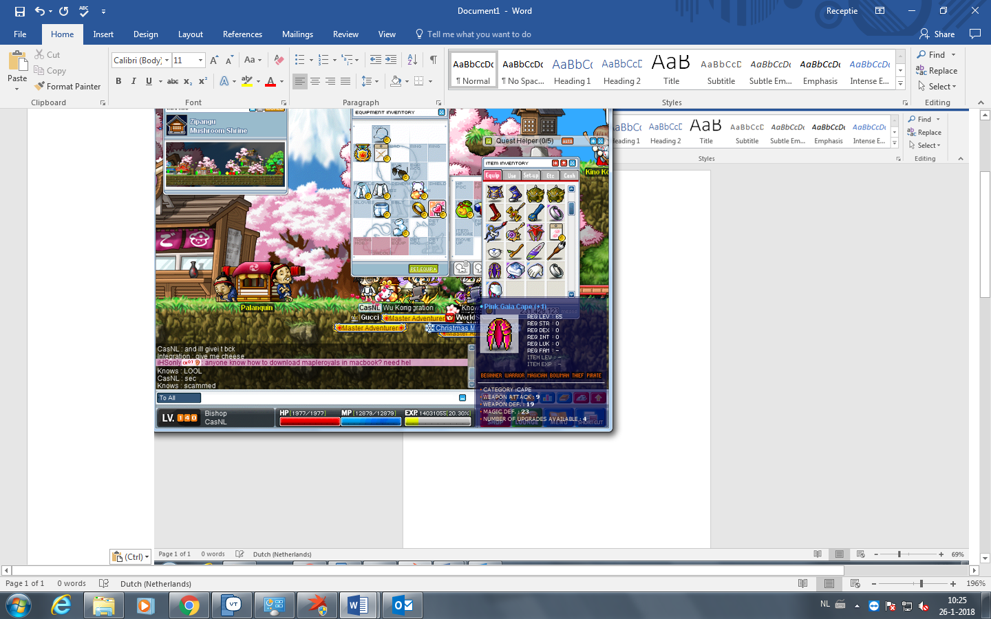
Task: Open proofing errors icon in status bar
Action: click(x=104, y=583)
